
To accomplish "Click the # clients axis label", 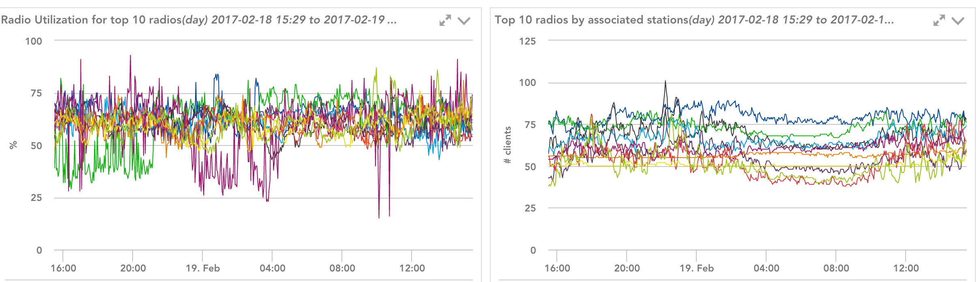I will coord(507,145).
